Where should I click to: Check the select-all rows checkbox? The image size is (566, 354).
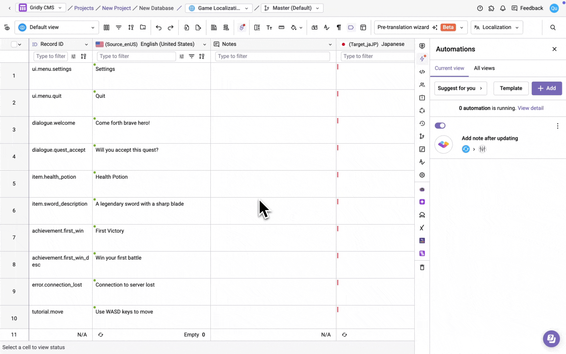pyautogui.click(x=14, y=44)
